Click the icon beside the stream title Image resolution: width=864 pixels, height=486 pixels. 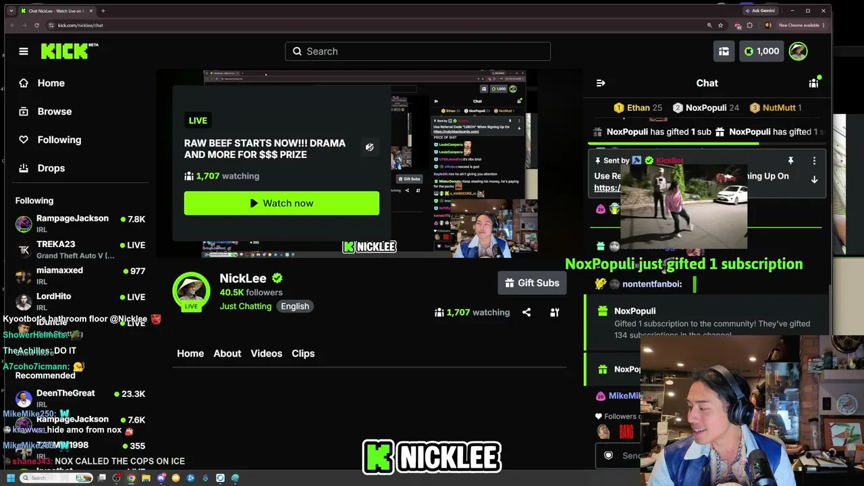[369, 147]
